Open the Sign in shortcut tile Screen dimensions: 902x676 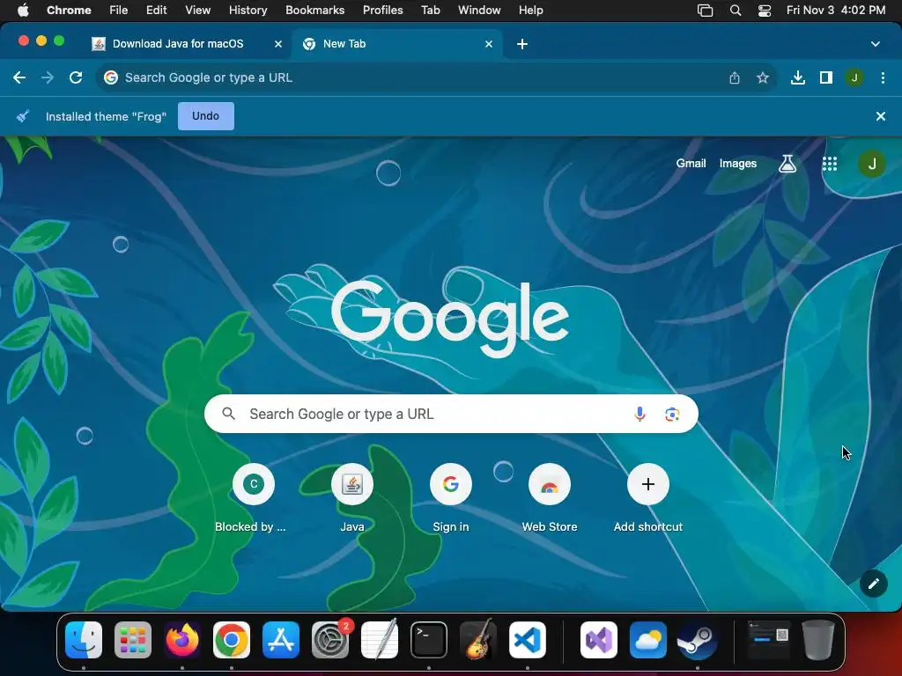[451, 498]
